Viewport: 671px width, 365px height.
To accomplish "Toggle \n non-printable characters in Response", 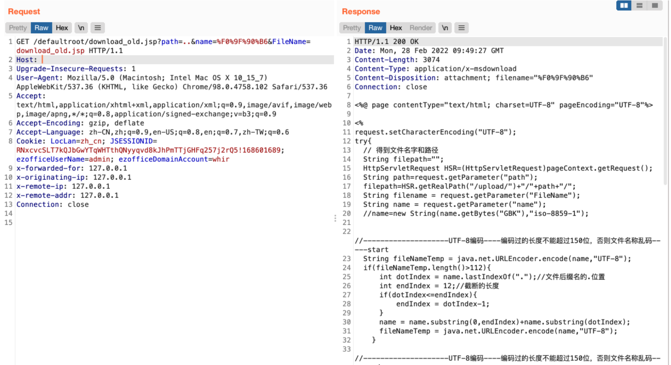I will tap(445, 28).
